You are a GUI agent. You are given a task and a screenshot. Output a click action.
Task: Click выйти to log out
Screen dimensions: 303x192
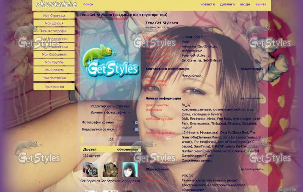(261, 4)
